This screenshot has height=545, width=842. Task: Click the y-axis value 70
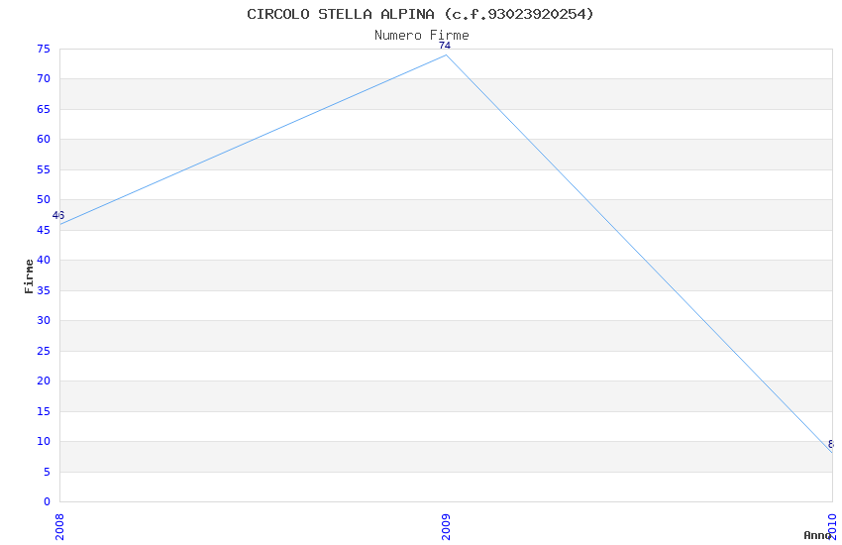pyautogui.click(x=44, y=79)
